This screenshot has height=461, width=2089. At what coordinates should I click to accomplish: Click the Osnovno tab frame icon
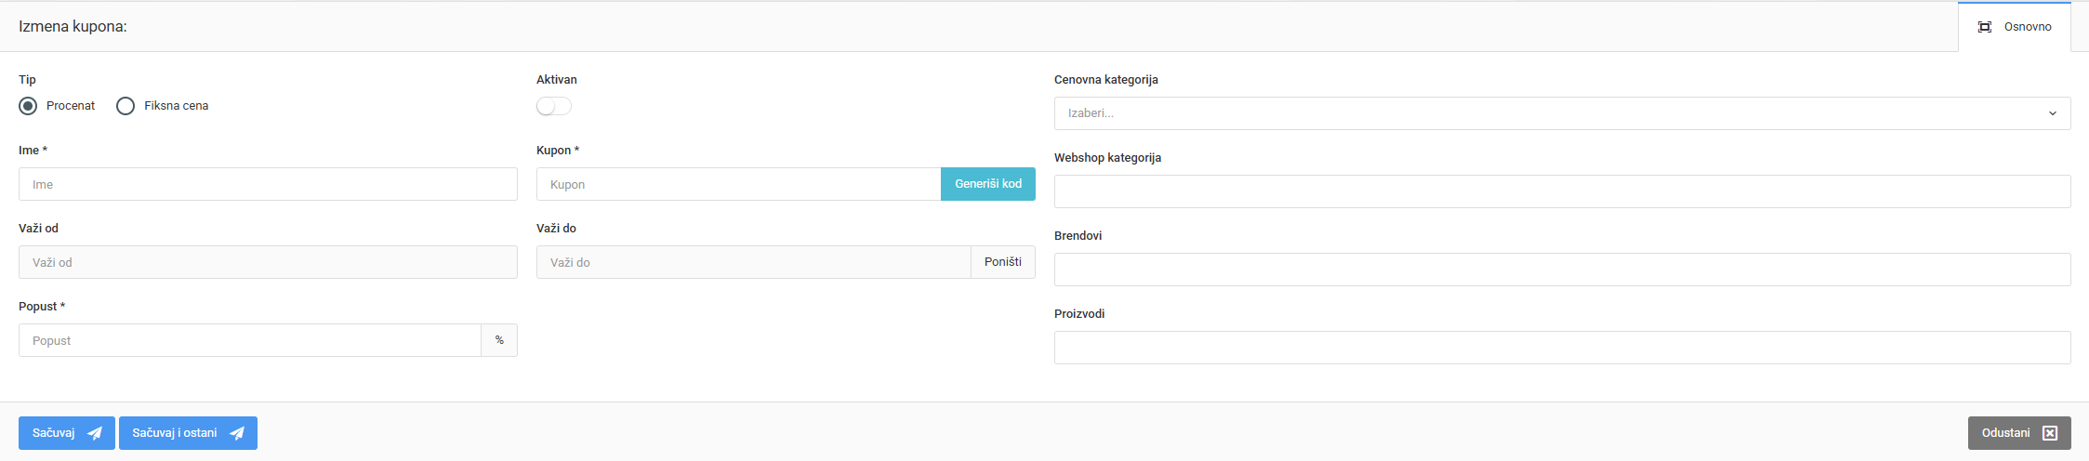coord(1985,27)
